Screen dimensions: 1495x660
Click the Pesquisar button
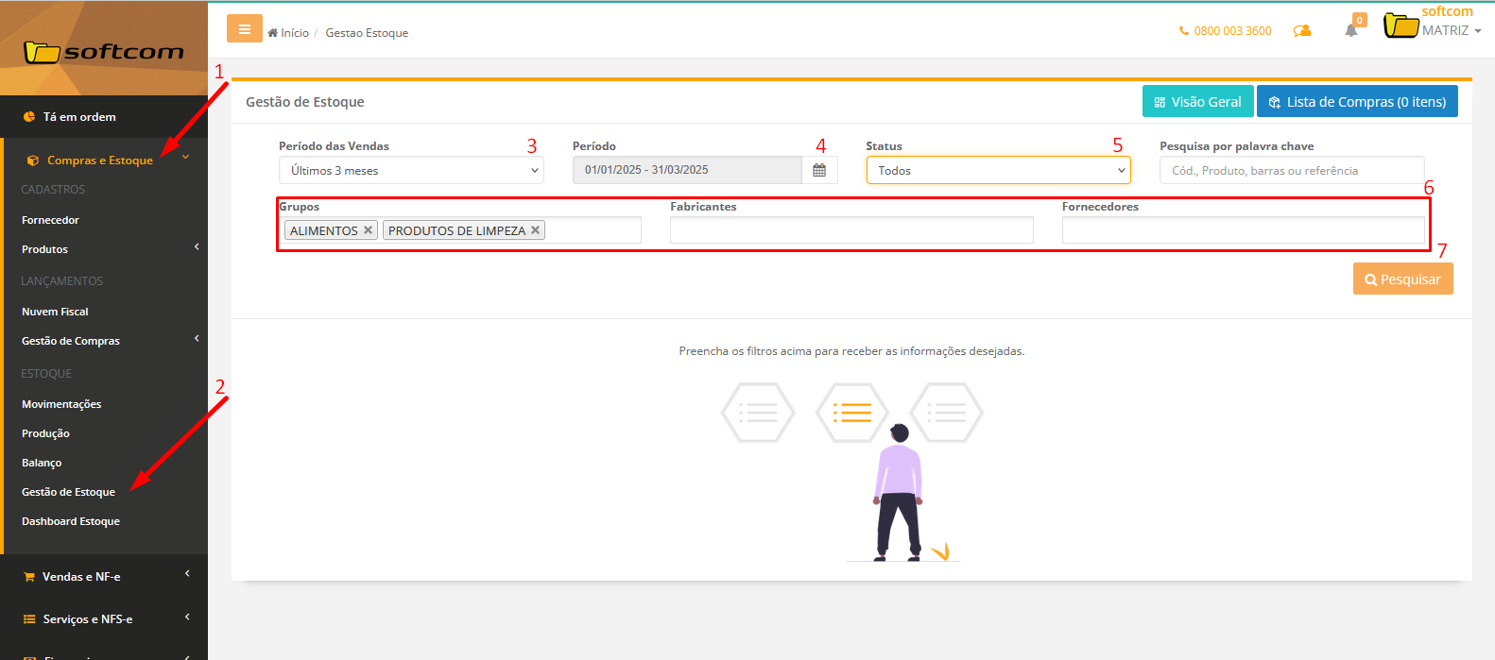1402,279
